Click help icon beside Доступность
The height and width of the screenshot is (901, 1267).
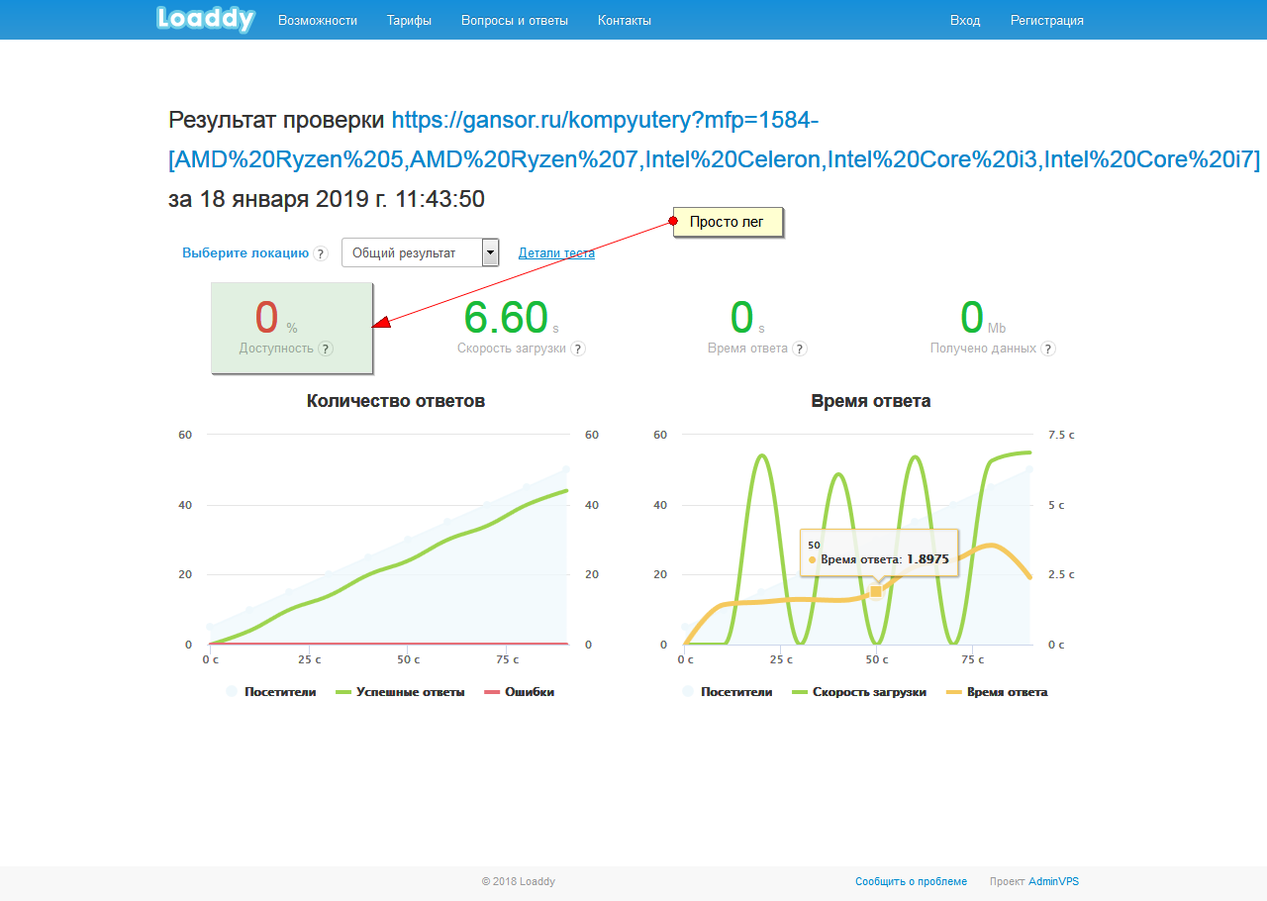point(326,349)
